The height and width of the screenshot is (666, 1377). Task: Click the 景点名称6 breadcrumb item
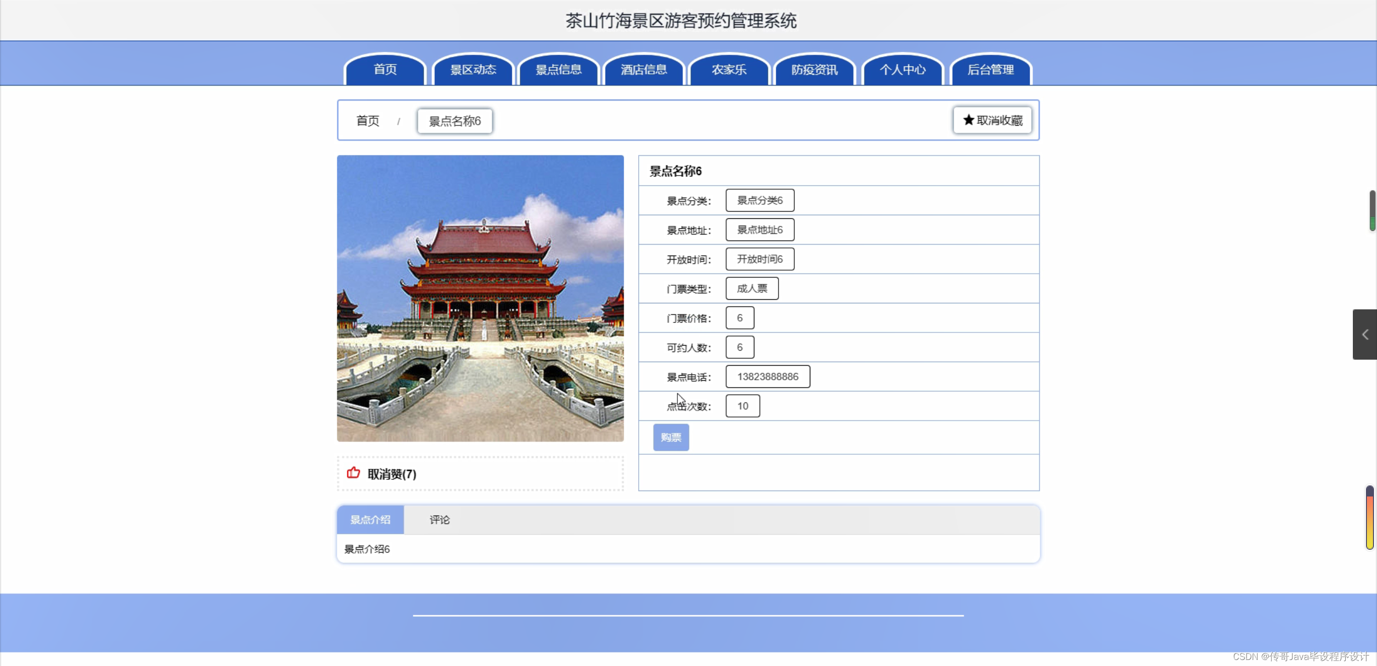tap(455, 121)
